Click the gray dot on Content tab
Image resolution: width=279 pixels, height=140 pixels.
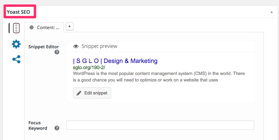pos(32,27)
